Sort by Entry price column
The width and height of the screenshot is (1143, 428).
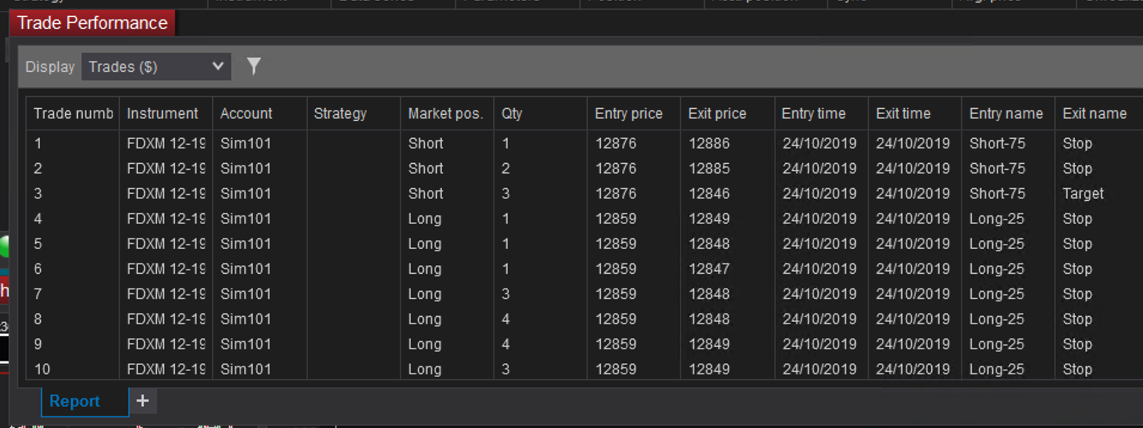pos(628,114)
